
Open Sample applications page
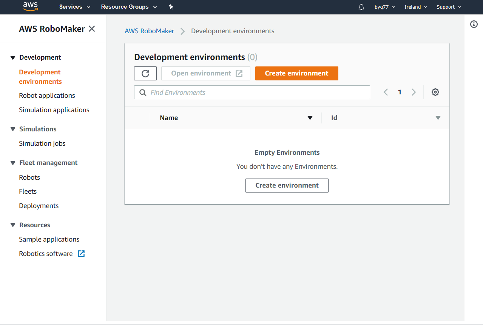[49, 239]
